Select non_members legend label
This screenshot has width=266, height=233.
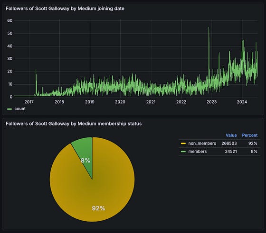click(202, 143)
